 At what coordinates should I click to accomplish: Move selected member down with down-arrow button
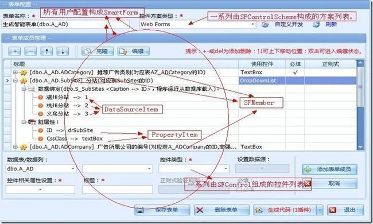(x=63, y=51)
